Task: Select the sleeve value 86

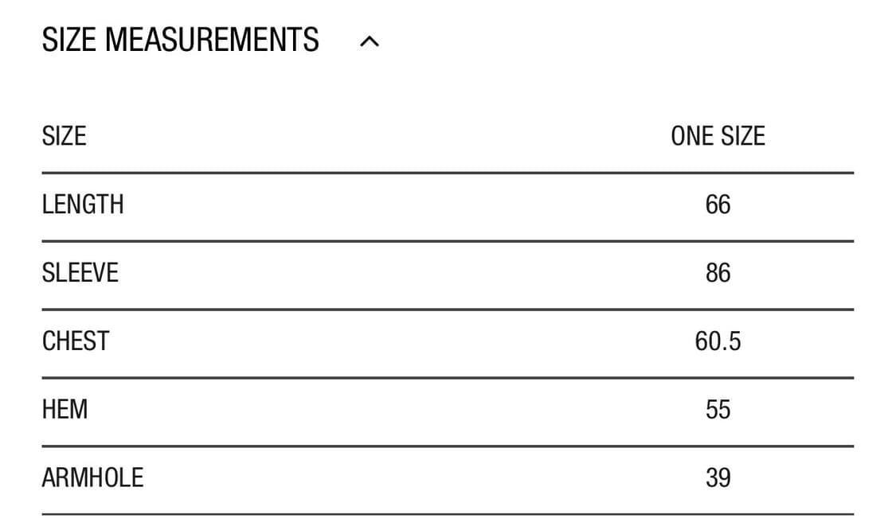Action: [x=718, y=273]
